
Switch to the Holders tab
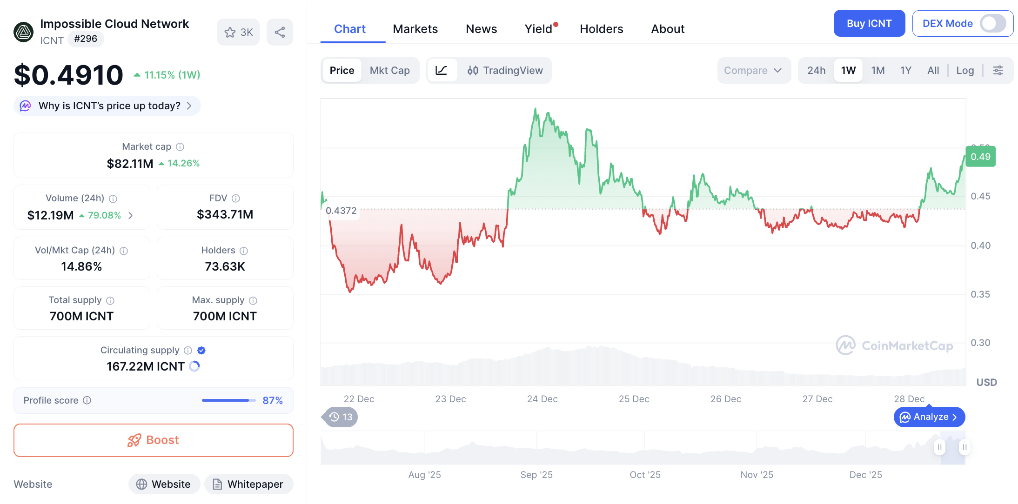pyautogui.click(x=601, y=29)
